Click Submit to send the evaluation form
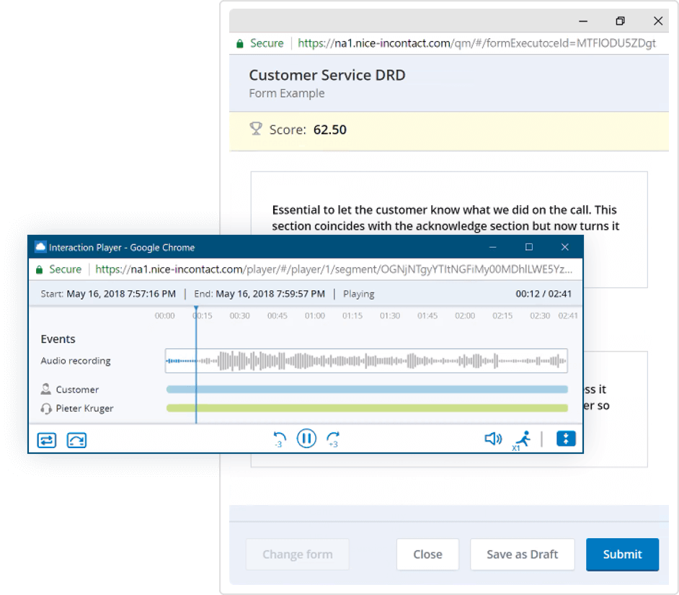Viewport: 679px width, 595px height. (x=622, y=554)
